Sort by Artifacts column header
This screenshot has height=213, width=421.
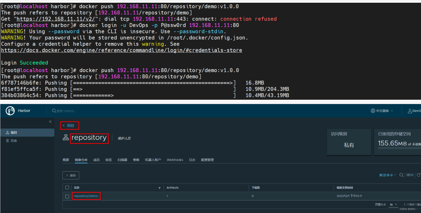pyautogui.click(x=173, y=188)
